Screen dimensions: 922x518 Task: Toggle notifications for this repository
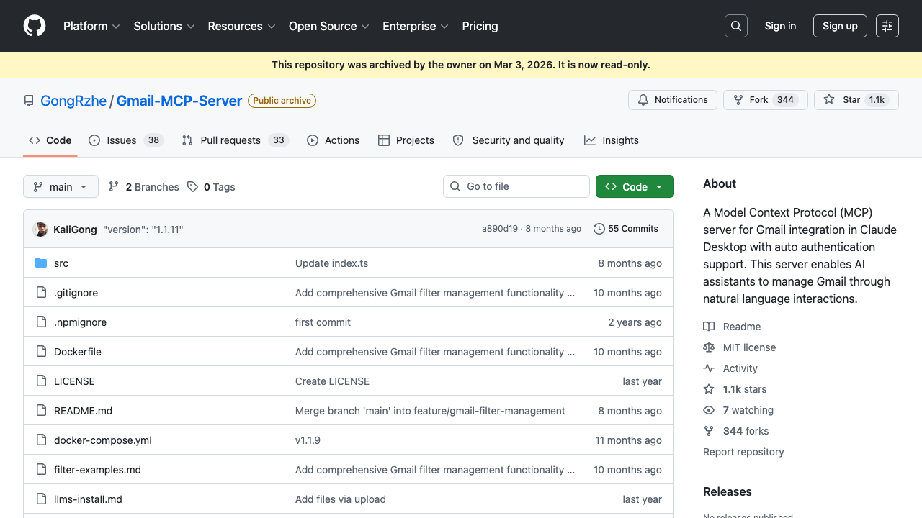(x=672, y=100)
